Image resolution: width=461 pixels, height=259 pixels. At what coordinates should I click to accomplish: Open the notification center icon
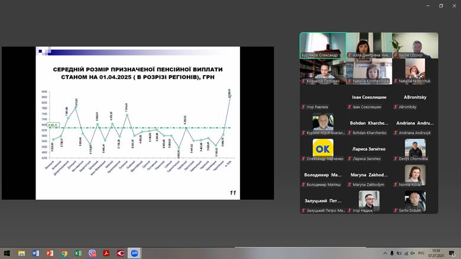click(x=452, y=253)
